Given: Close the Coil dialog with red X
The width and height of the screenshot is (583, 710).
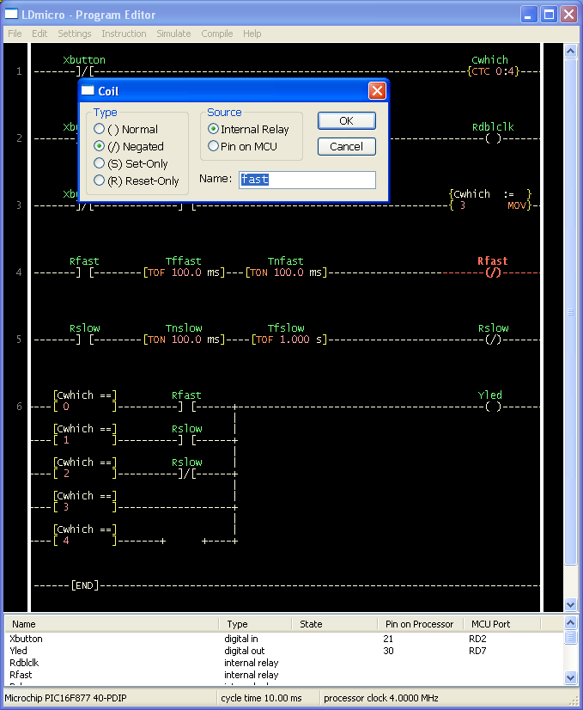Looking at the screenshot, I should pos(377,91).
